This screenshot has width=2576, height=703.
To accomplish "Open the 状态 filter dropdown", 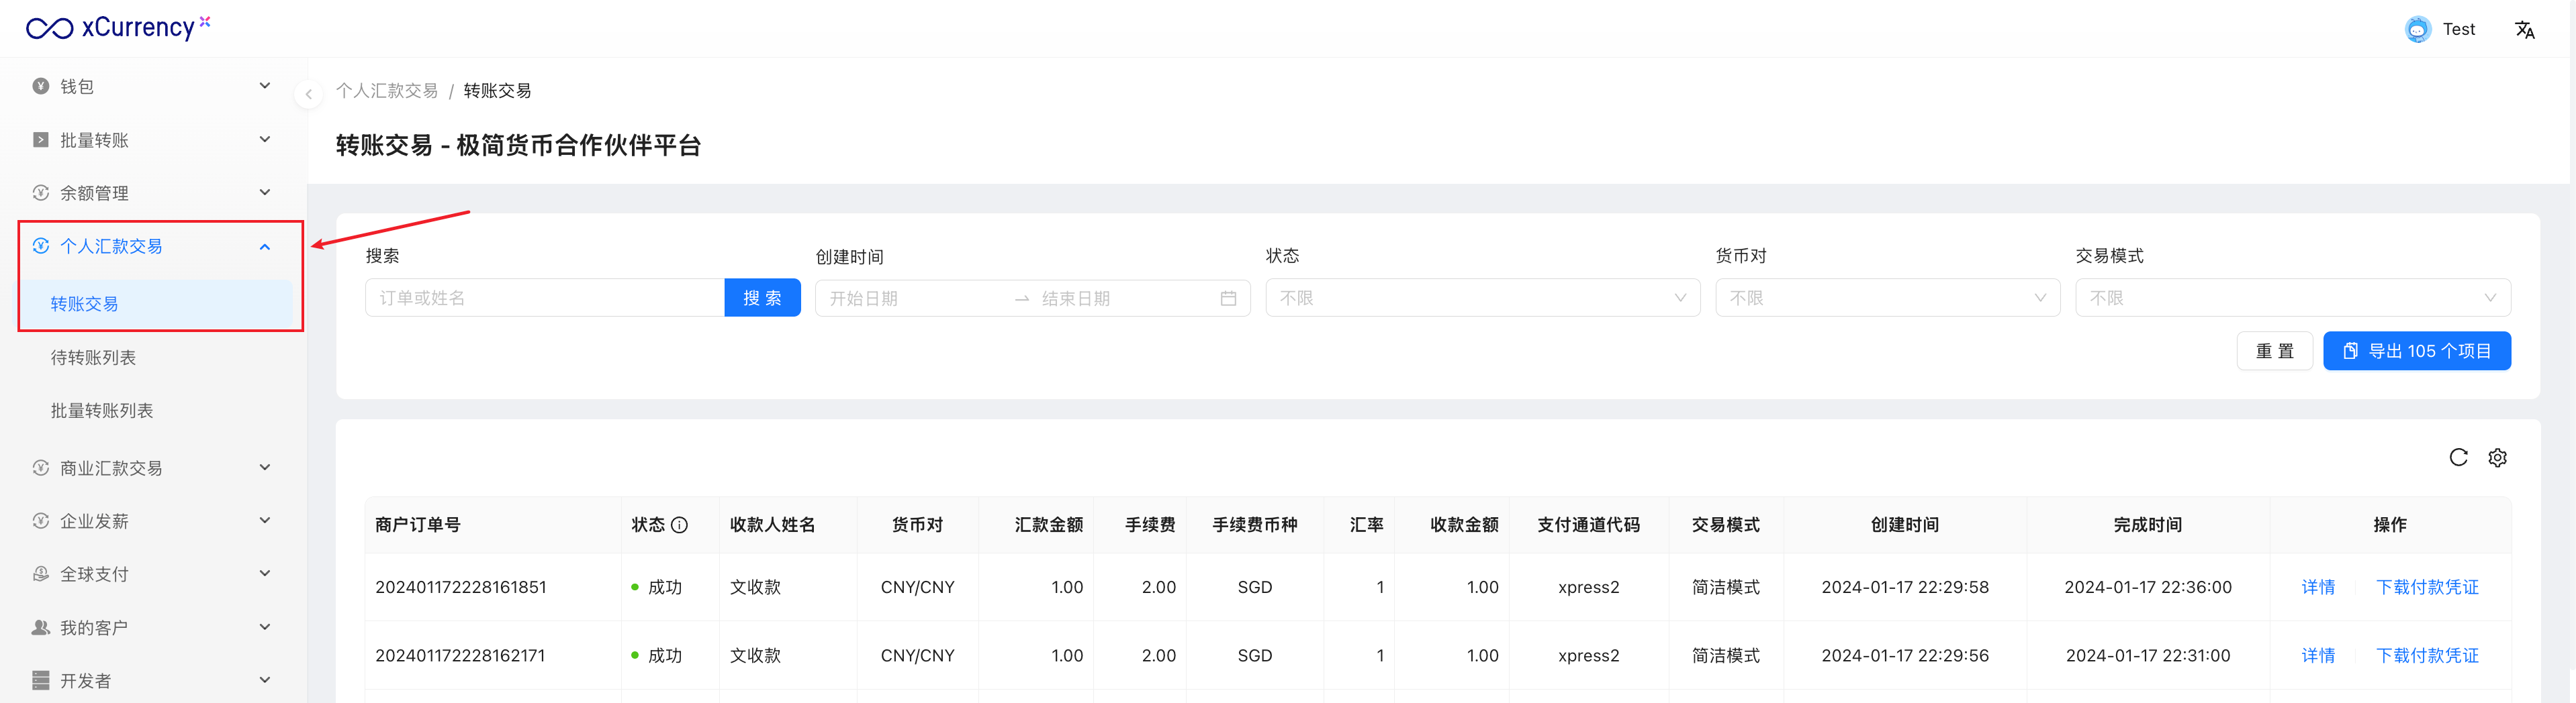I will pos(1482,298).
